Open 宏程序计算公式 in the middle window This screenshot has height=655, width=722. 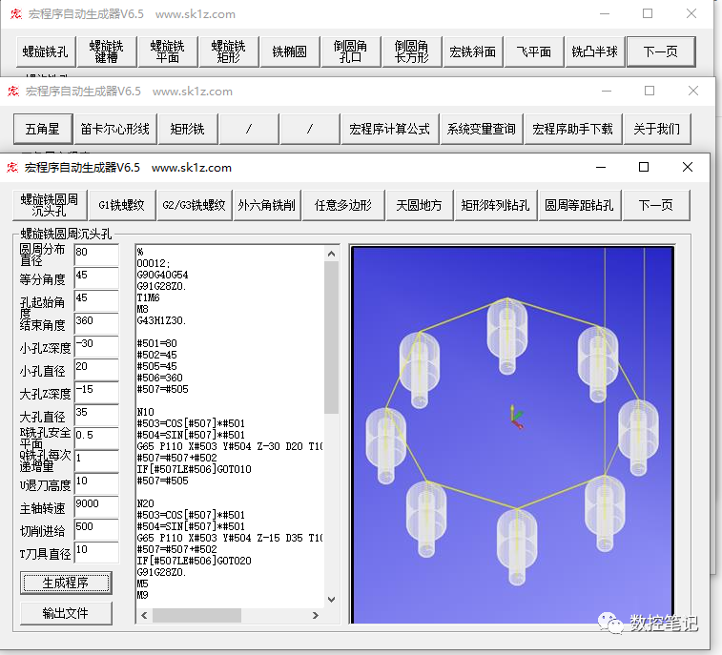click(x=389, y=129)
